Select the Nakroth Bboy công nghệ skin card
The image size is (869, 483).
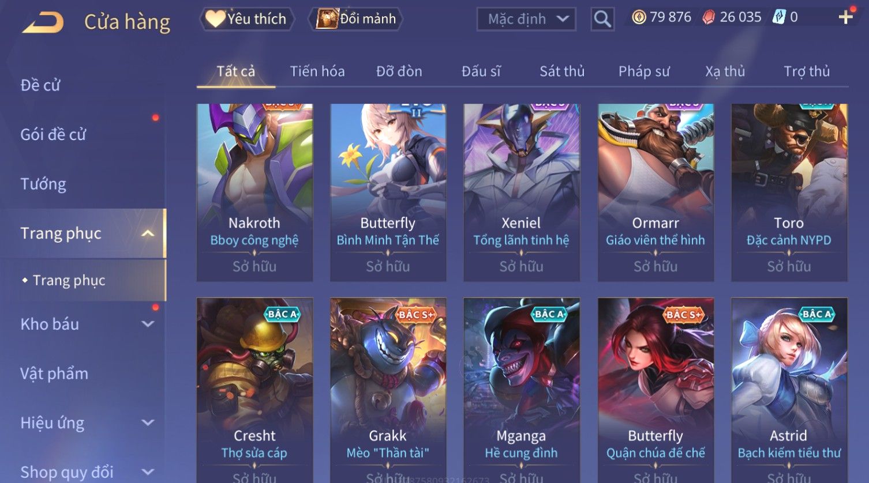(x=254, y=193)
